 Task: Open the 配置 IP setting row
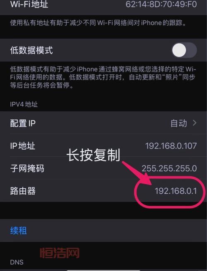[103, 123]
